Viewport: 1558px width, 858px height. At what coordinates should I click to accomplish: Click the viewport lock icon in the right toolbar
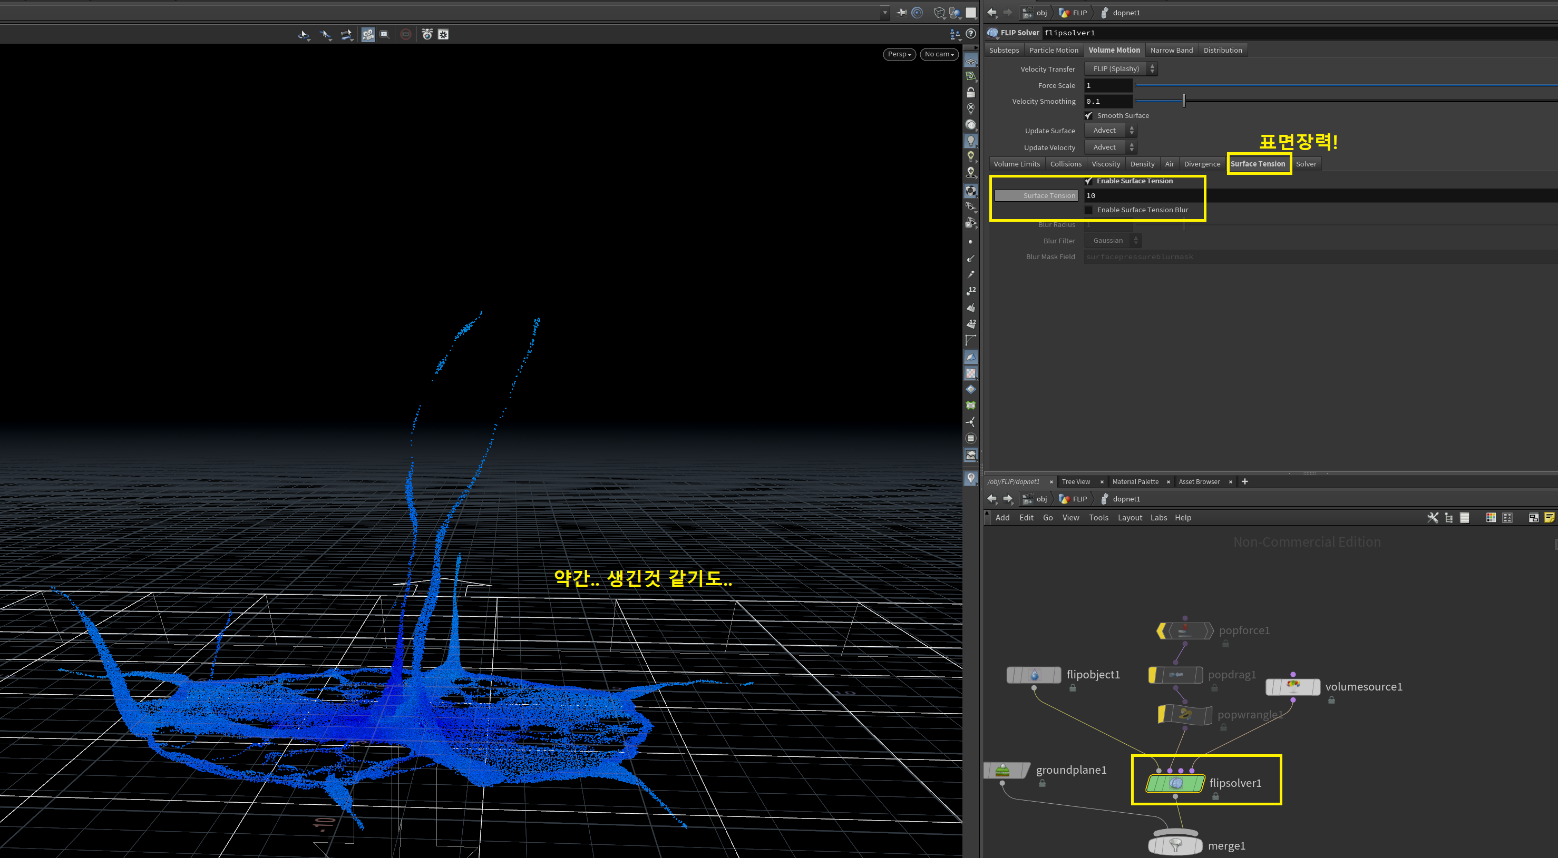coord(971,93)
